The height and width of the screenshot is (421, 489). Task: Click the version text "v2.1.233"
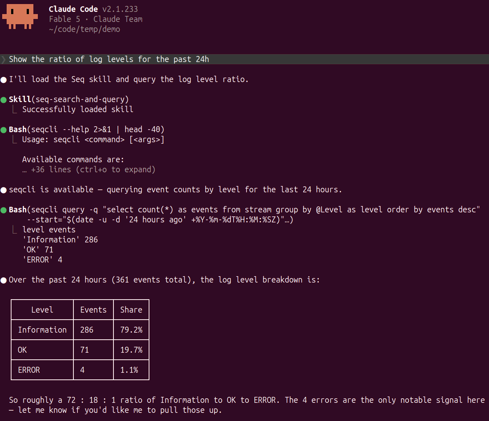click(120, 9)
